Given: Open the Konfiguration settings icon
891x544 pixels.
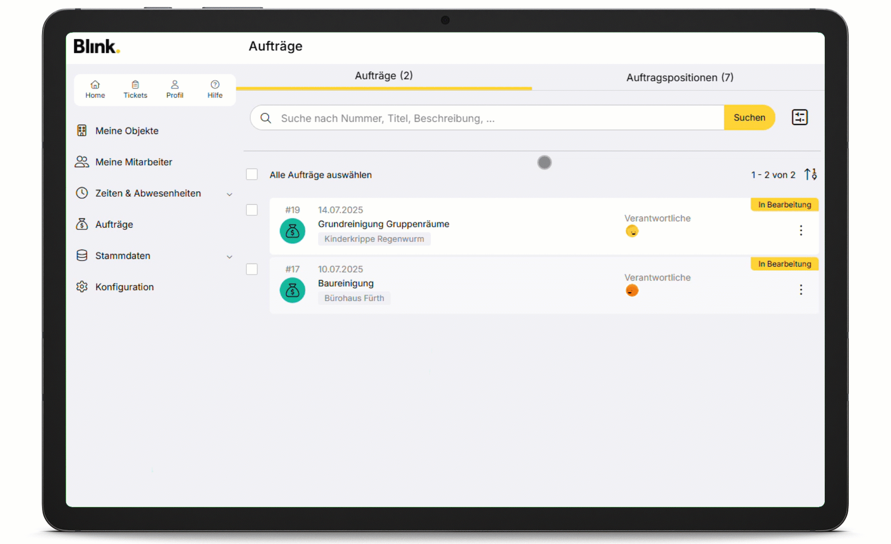Looking at the screenshot, I should click(82, 287).
